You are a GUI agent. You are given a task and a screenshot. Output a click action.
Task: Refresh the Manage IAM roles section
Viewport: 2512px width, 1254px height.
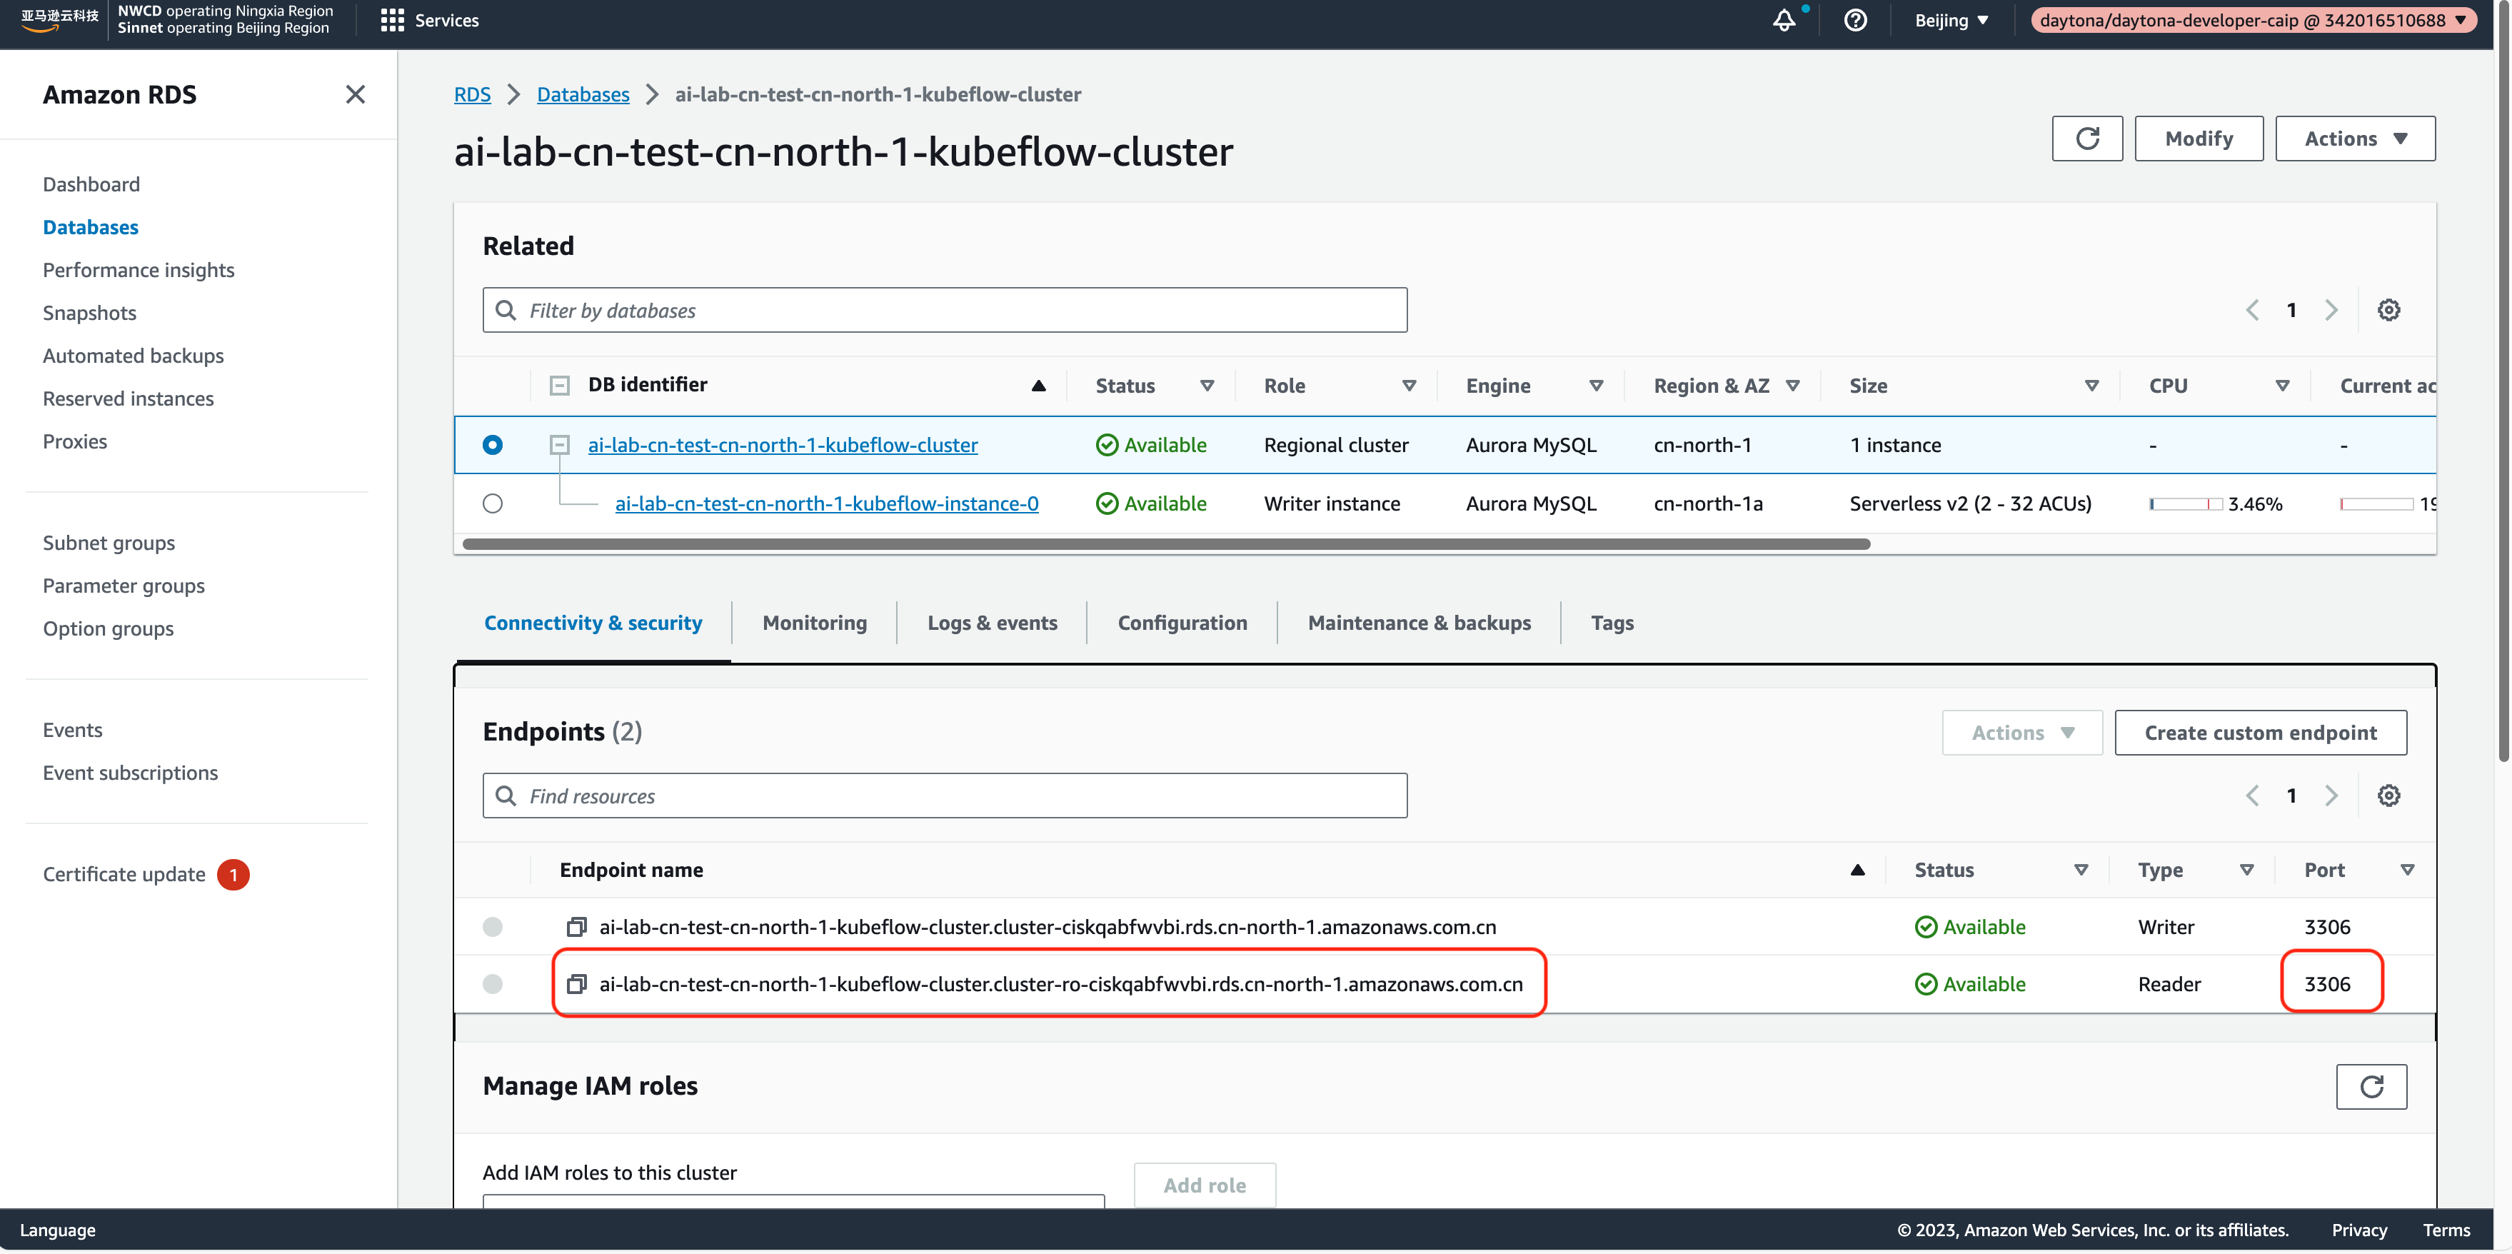(2371, 1086)
